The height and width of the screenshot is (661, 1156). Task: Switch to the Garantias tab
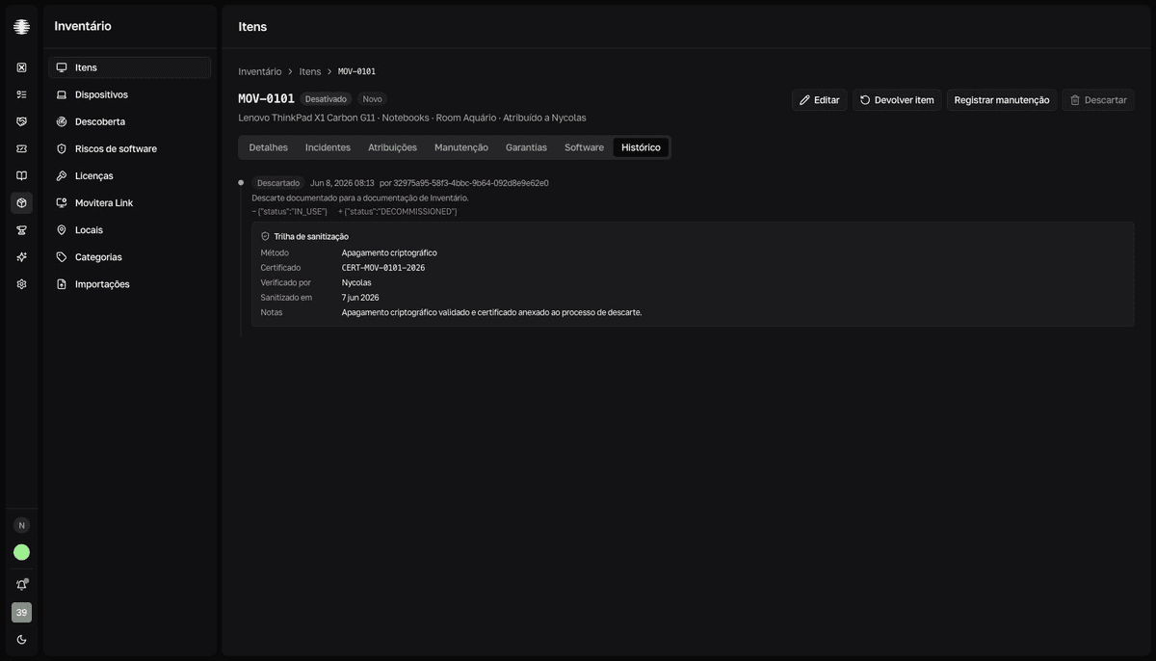(x=526, y=147)
